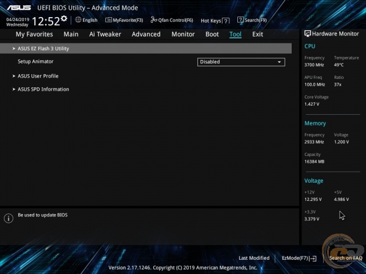This screenshot has width=366, height=274.
Task: Open the Setup Animator dropdown
Action: click(241, 62)
